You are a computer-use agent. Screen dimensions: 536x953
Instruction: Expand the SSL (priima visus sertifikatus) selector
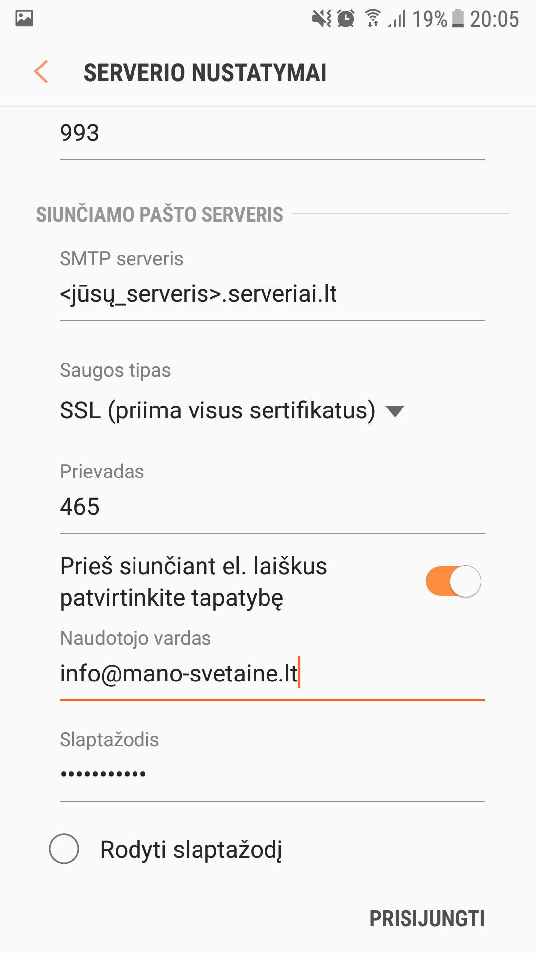pos(217,411)
